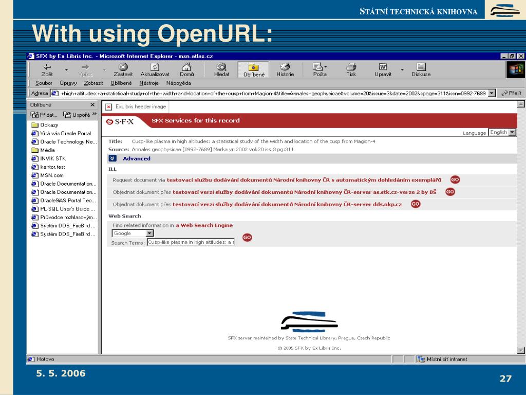Click the Web Search GO button
Screen dimensions: 526x395
pos(247,238)
